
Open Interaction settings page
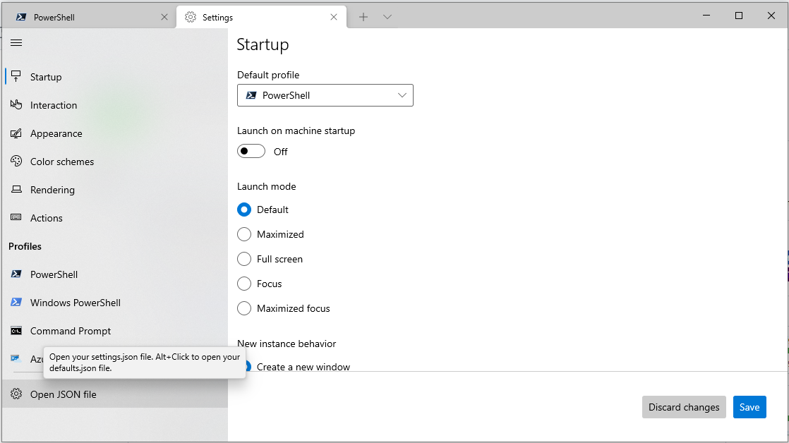point(115,105)
